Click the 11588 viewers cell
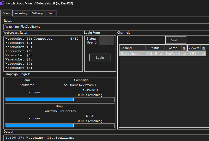This screenshot has width=209, height=141. coord(192,54)
